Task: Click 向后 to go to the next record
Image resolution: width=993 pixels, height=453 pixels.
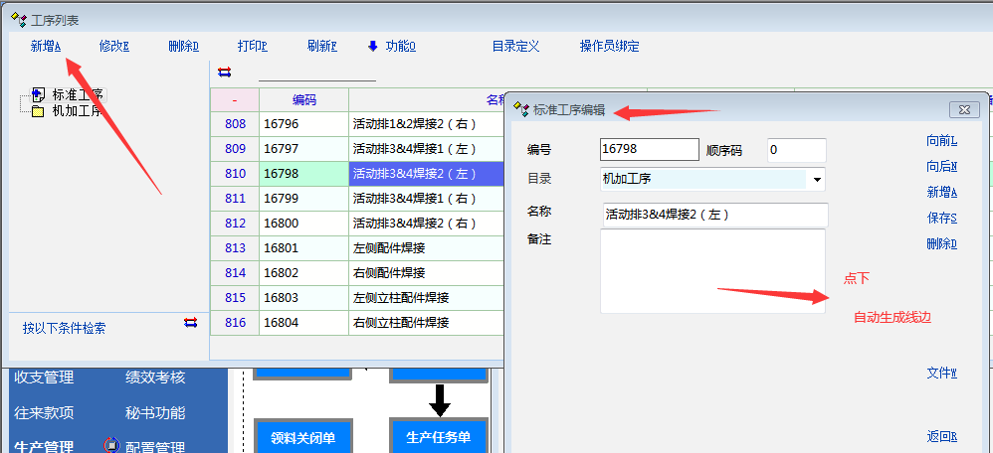Action: pos(941,167)
